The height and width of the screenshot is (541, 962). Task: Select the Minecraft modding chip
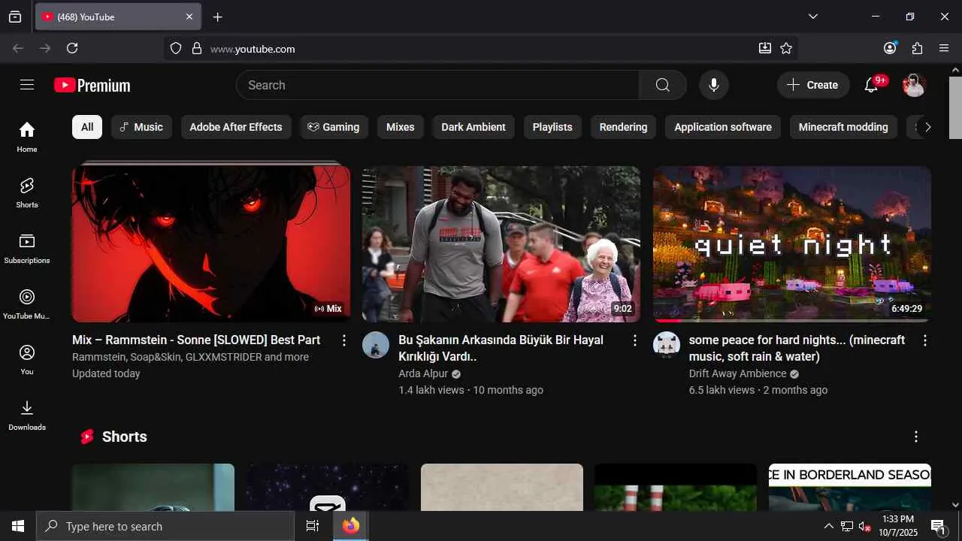(x=843, y=127)
